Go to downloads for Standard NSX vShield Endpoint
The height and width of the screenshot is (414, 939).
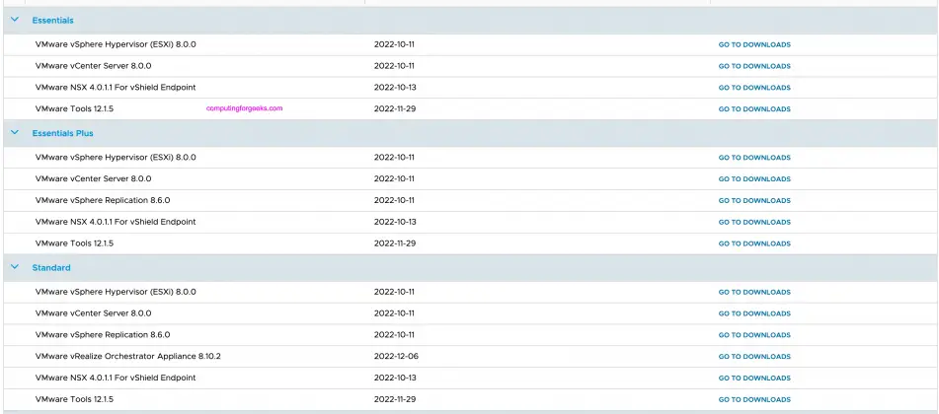tap(753, 379)
